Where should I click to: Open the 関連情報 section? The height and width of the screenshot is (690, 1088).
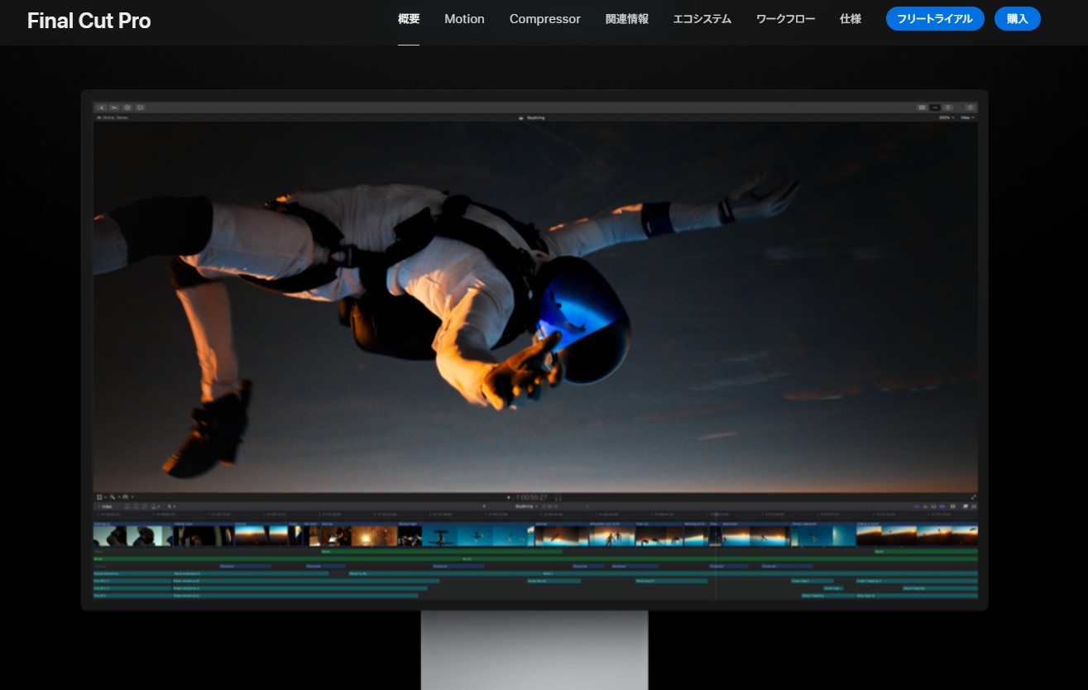click(626, 19)
